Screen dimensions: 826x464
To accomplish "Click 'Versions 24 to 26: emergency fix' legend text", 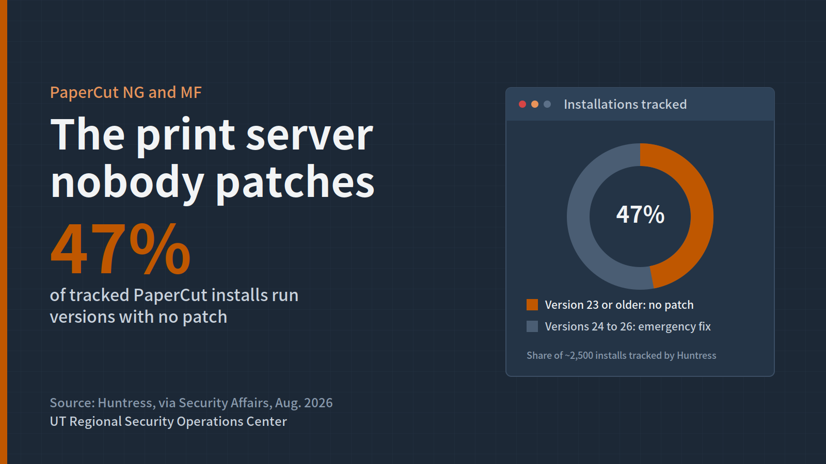I will click(x=628, y=326).
